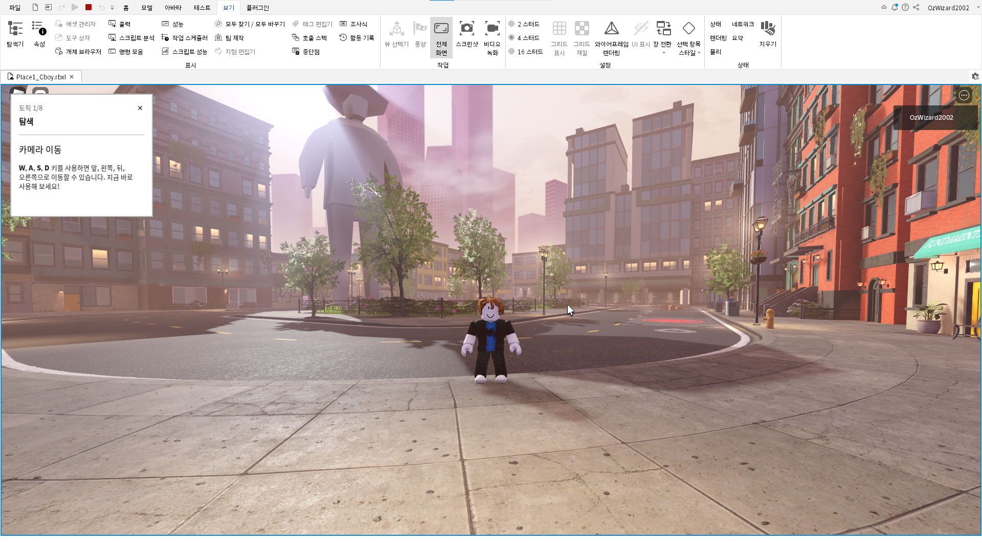Open the notifications bell
The image size is (982, 543).
click(895, 7)
